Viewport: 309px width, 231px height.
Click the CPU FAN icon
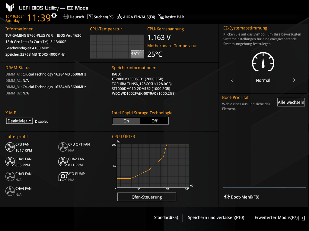click(10, 147)
